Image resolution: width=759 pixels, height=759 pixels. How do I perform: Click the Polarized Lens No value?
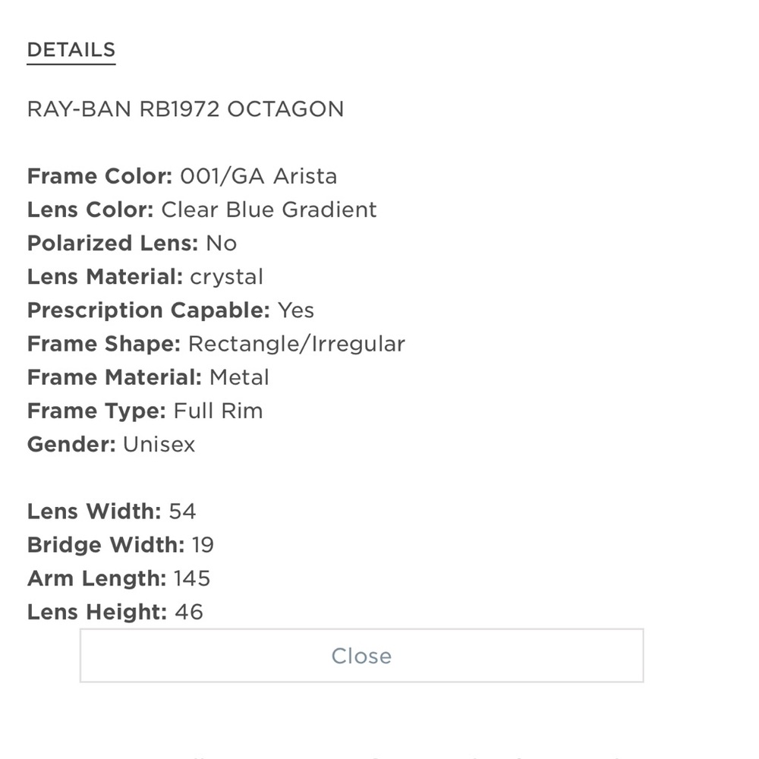(x=221, y=243)
